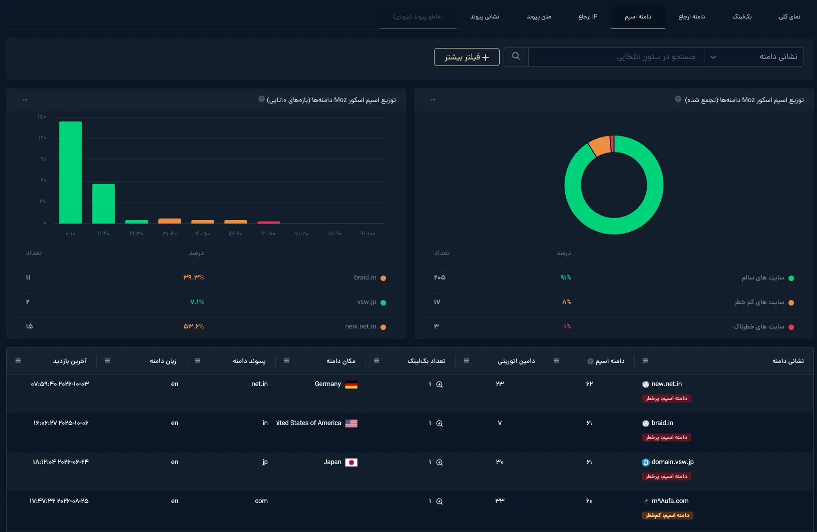Image resolution: width=817 pixels, height=532 pixels.
Task: Click backlink zoom icon in new.net.in row
Action: (440, 384)
